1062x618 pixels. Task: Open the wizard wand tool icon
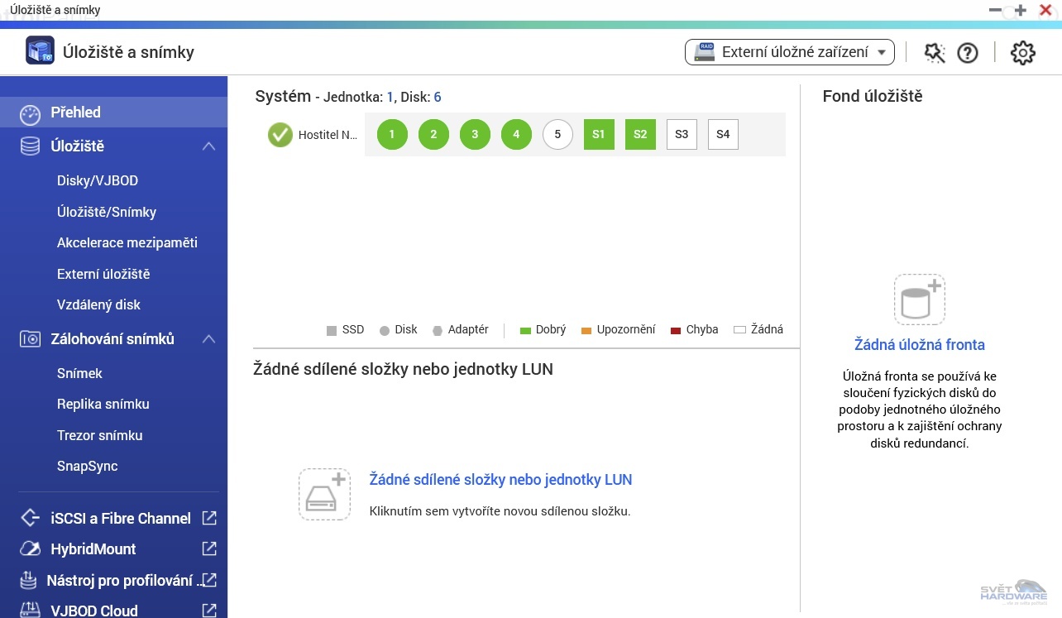coord(935,53)
